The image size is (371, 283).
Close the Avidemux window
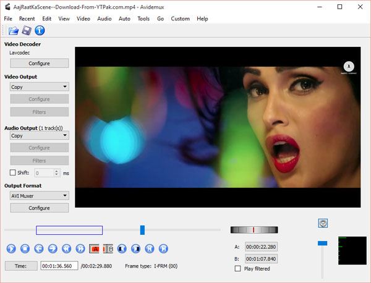[x=360, y=7]
